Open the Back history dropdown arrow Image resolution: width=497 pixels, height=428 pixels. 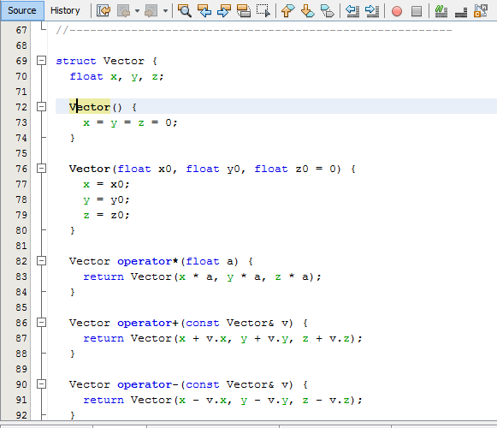[137, 11]
